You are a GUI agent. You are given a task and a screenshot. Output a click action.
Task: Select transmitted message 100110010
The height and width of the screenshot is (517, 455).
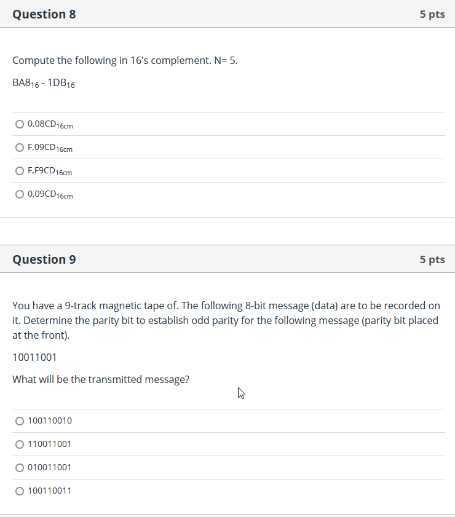(49, 420)
